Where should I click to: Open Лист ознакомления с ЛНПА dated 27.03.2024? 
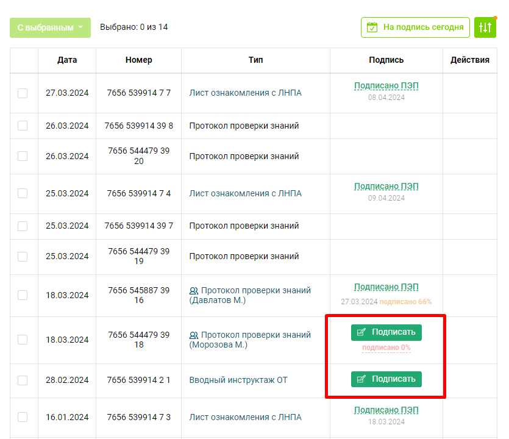pos(246,93)
